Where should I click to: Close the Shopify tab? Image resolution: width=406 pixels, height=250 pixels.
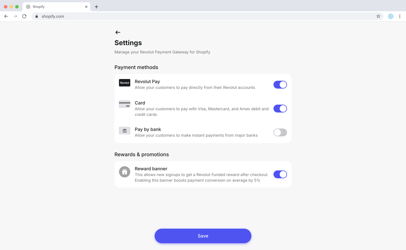point(86,7)
